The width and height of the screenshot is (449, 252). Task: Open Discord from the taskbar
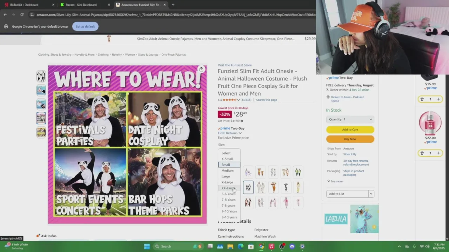(292, 246)
